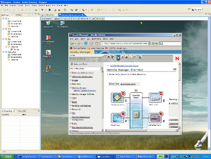Expand the Help Desk role
Image resolution: width=211 pixels, height=159 pixels.
(71, 84)
